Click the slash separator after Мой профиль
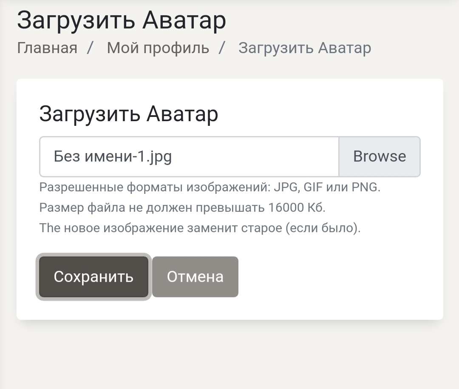The image size is (459, 389). (x=221, y=48)
